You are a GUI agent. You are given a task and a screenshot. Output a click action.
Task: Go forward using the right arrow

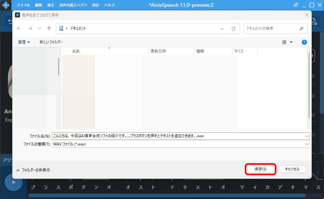click(x=30, y=29)
